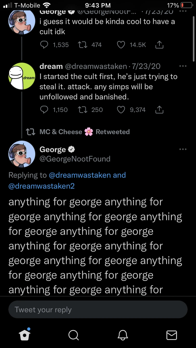Tap the Tweet your reply field
This screenshot has height=348, width=196.
coord(98,309)
